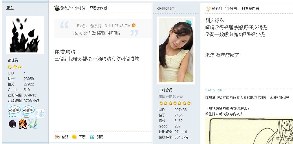This screenshot has width=293, height=144.
Task: Click the green wing badge icon
Action: click(33, 124)
